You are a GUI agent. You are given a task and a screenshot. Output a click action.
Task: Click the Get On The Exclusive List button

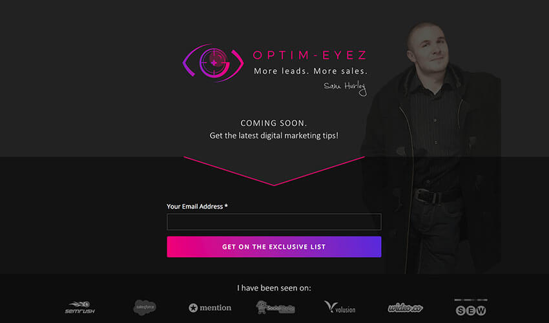click(274, 247)
